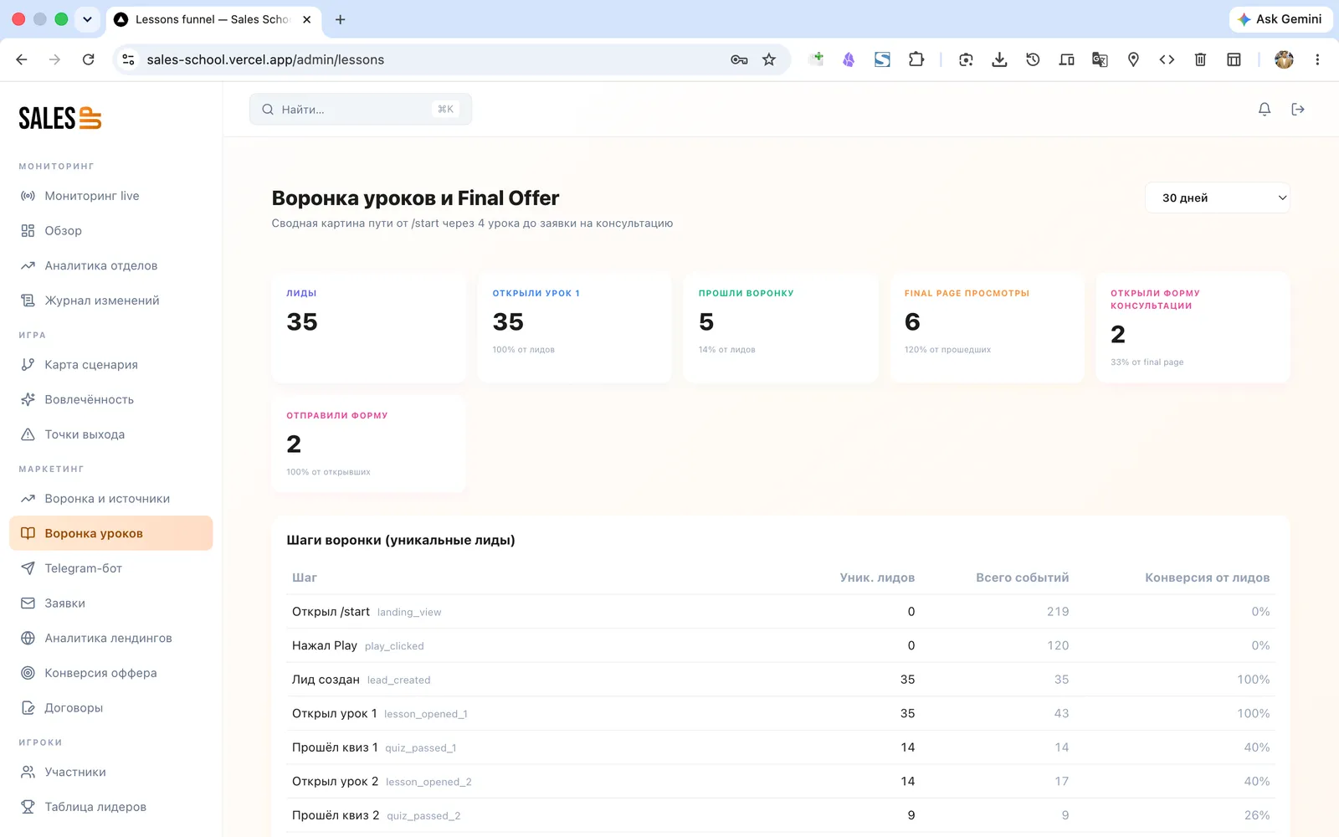Select Воронка уроков sidebar item
The height and width of the screenshot is (837, 1339).
tap(111, 533)
